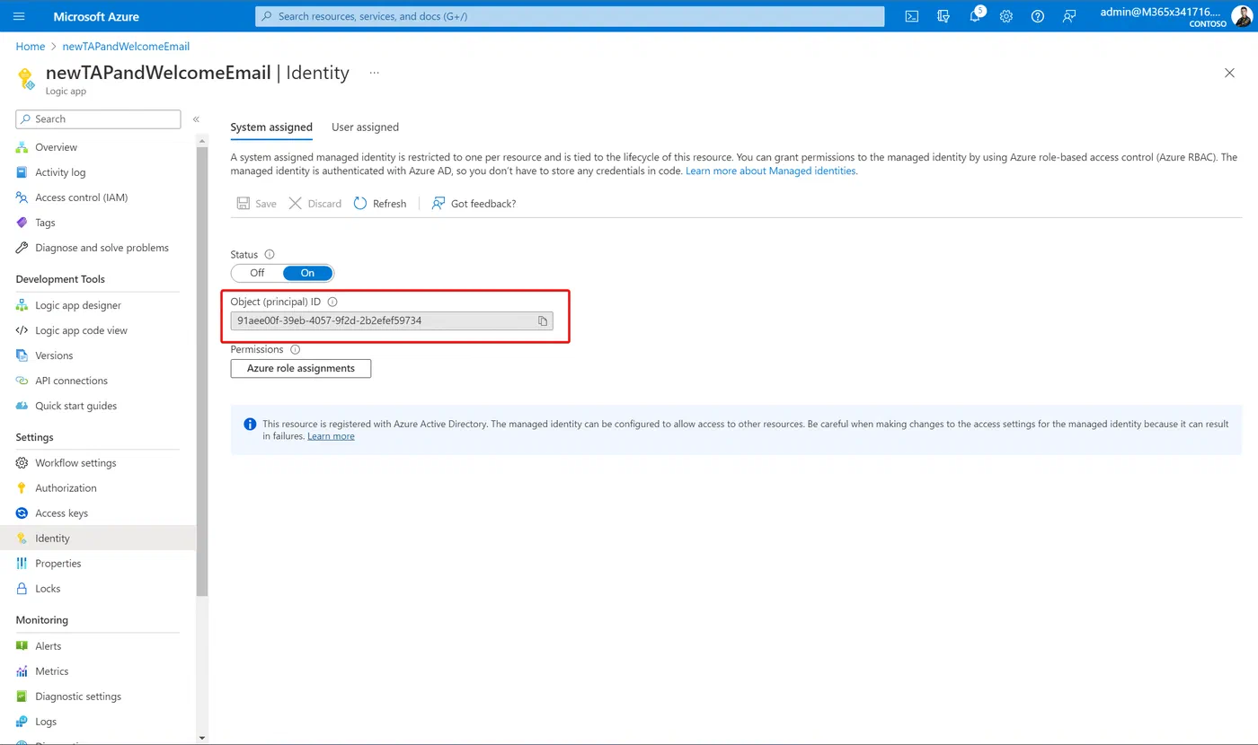Screen dimensions: 1258x745
Task: Open the top bar Feedback icon
Action: tap(1069, 16)
